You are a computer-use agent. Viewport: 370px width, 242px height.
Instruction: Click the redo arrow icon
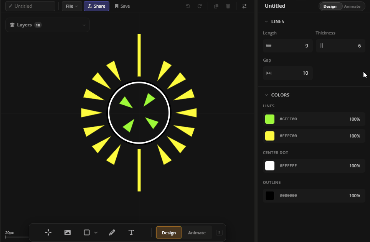click(200, 6)
